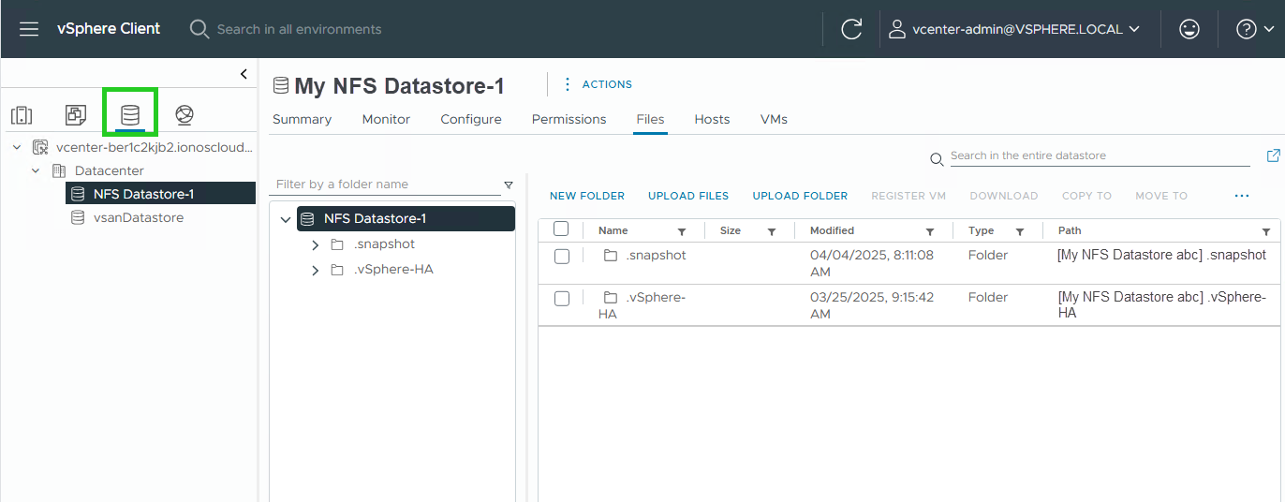Expand the .vSphere-HA folder in tree
The width and height of the screenshot is (1285, 502).
pyautogui.click(x=316, y=270)
